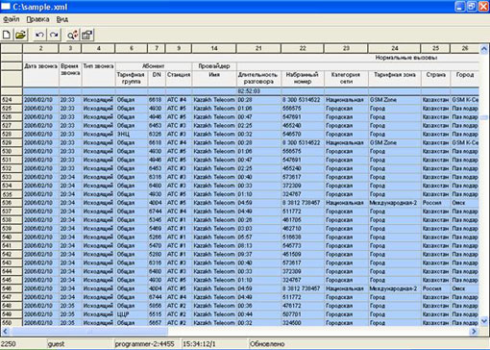This screenshot has width=490, height=350.
Task: Click the Undo arrow toolbar icon
Action: tap(39, 35)
